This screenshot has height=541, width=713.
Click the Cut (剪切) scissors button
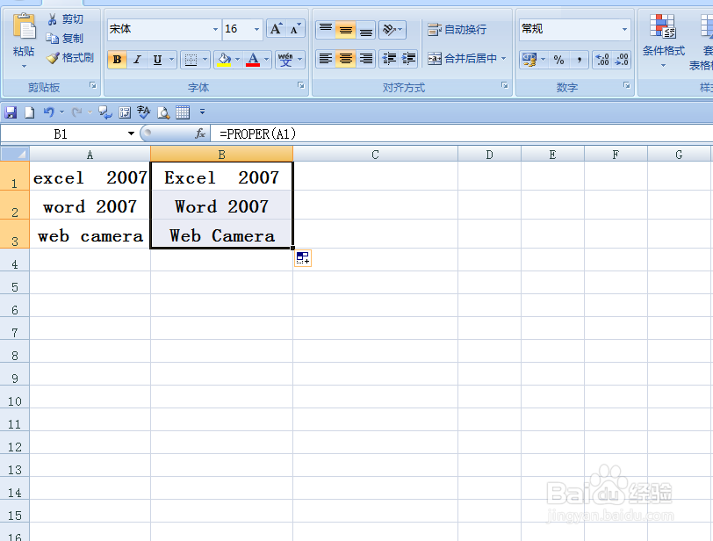pyautogui.click(x=66, y=19)
